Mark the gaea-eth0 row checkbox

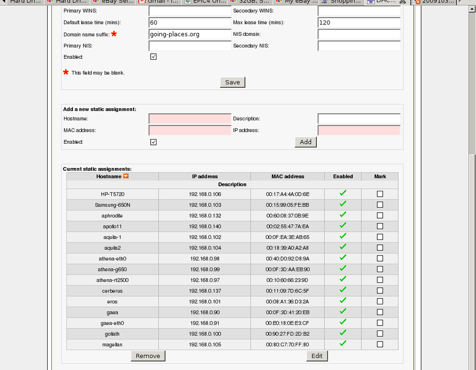[x=380, y=322]
